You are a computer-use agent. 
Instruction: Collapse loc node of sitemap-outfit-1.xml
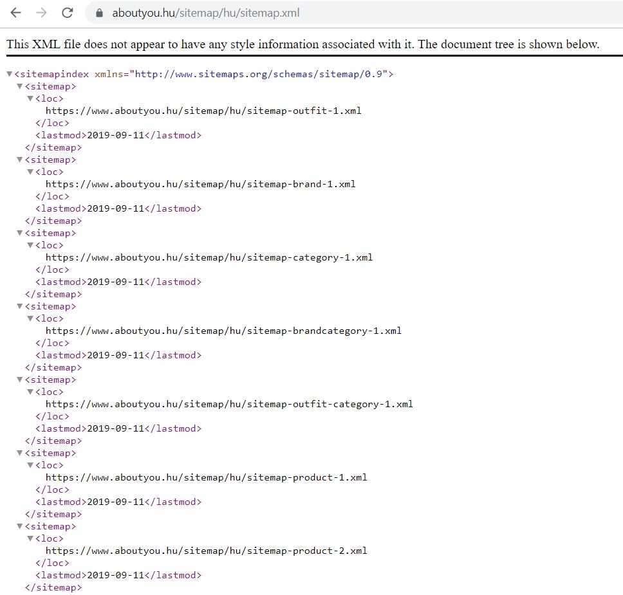click(30, 98)
